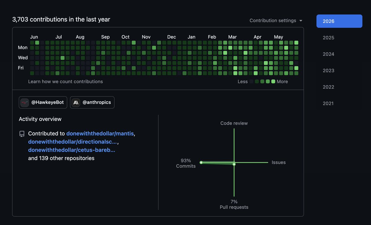This screenshot has height=225, width=371.
Task: Click the Mon weekday label
Action: [23, 47]
